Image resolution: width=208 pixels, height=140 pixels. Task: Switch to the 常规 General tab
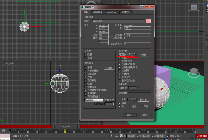pos(86,12)
